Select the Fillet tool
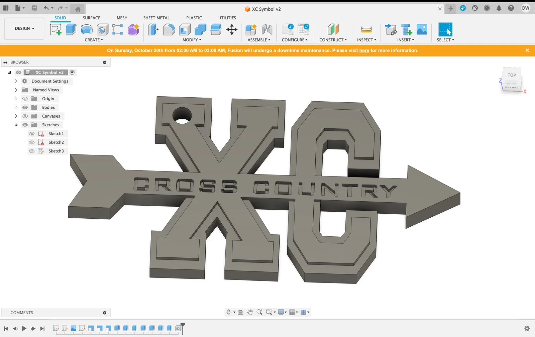The image size is (535, 337). click(169, 29)
